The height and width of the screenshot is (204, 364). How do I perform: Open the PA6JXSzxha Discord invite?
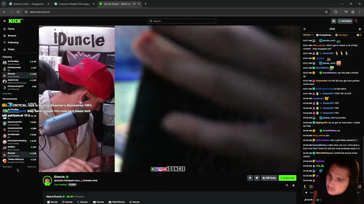tap(117, 202)
